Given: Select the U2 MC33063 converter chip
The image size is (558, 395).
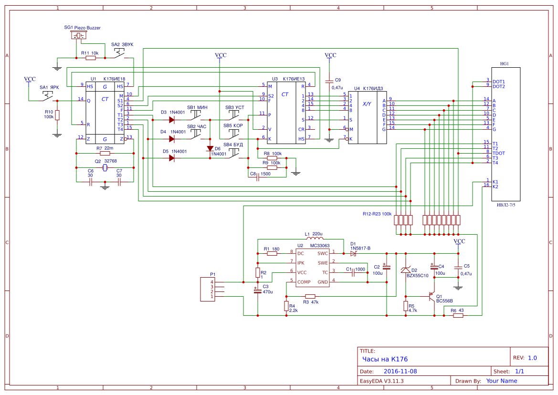Looking at the screenshot, I should (x=313, y=268).
